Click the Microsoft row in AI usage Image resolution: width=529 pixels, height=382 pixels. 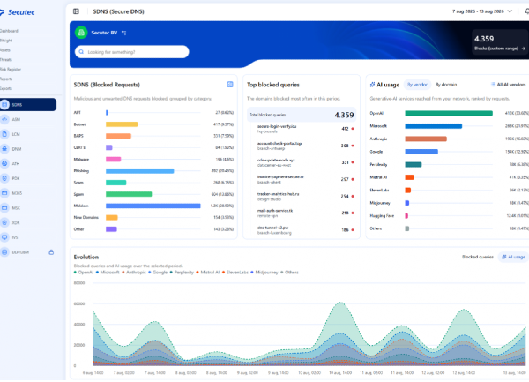449,126
